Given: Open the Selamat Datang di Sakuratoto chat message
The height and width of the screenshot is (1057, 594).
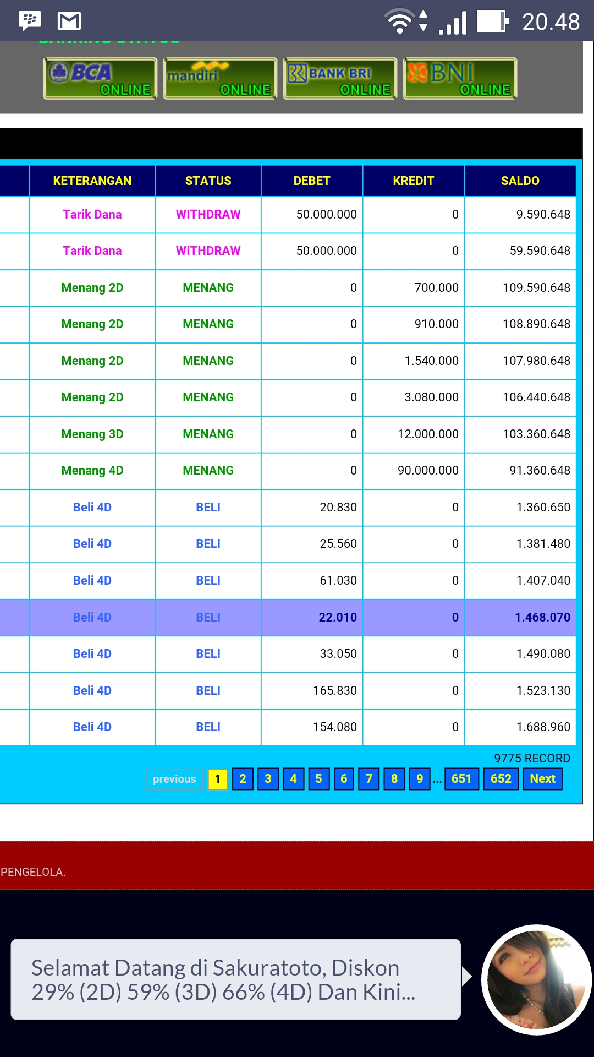Looking at the screenshot, I should [x=235, y=979].
